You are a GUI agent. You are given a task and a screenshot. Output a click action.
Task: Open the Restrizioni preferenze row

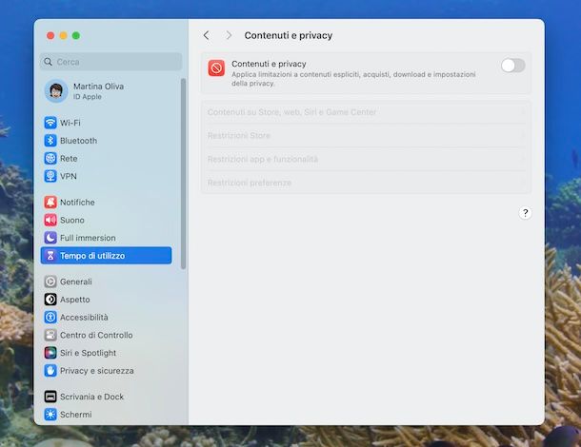pos(366,183)
